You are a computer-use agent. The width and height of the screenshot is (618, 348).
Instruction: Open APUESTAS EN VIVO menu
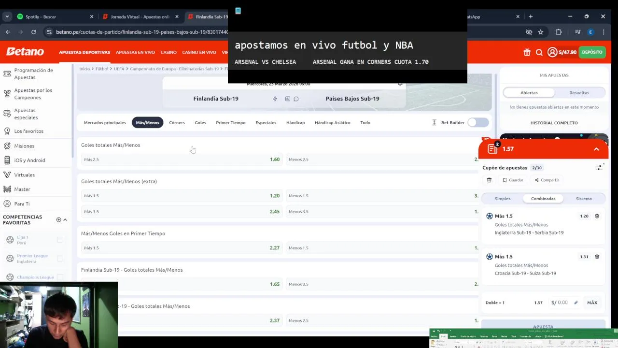click(135, 52)
